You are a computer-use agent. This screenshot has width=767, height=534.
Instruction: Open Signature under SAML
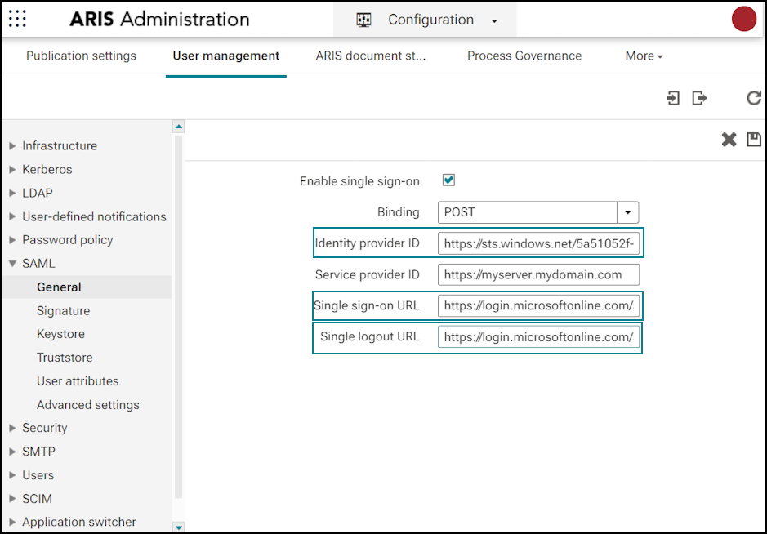click(x=63, y=310)
